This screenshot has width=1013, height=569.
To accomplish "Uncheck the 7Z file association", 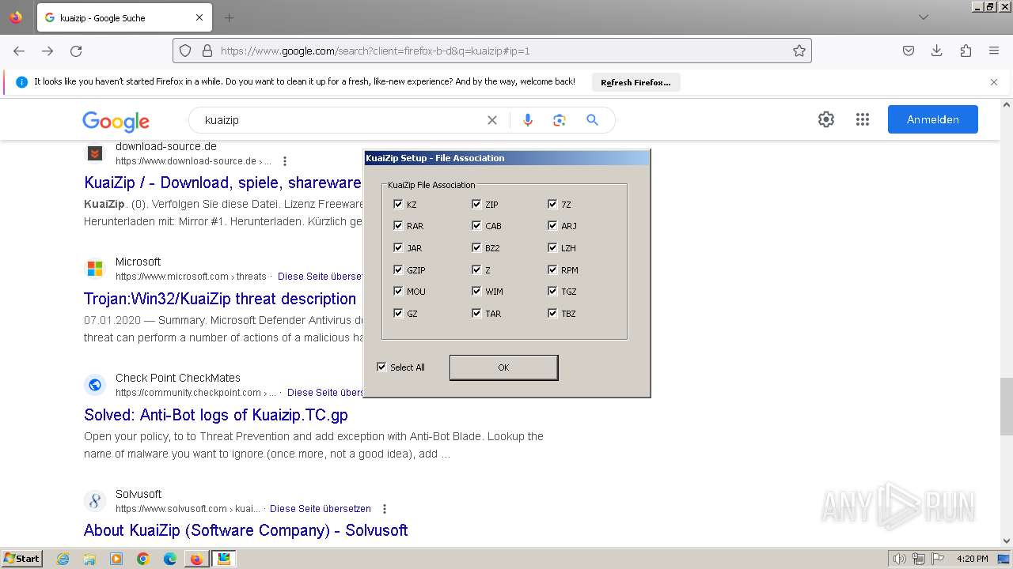I will coord(552,204).
